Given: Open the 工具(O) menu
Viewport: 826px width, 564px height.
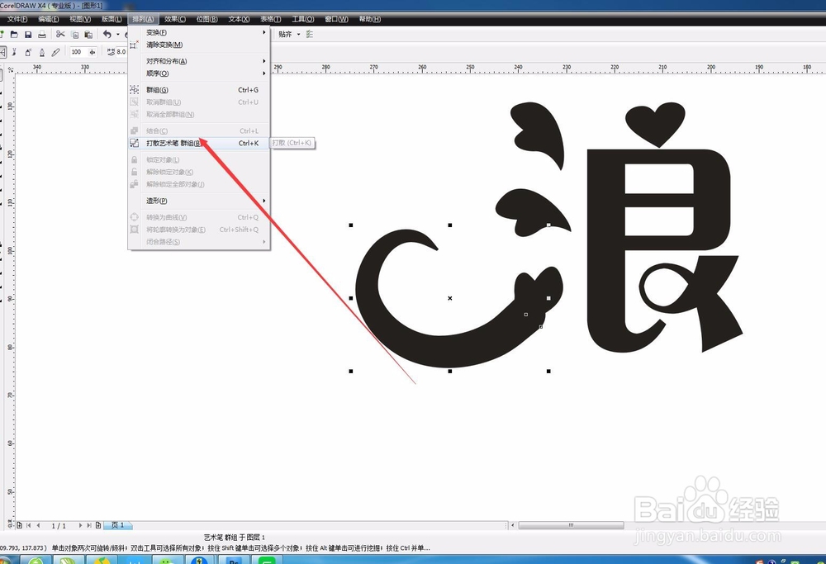Looking at the screenshot, I should tap(303, 20).
